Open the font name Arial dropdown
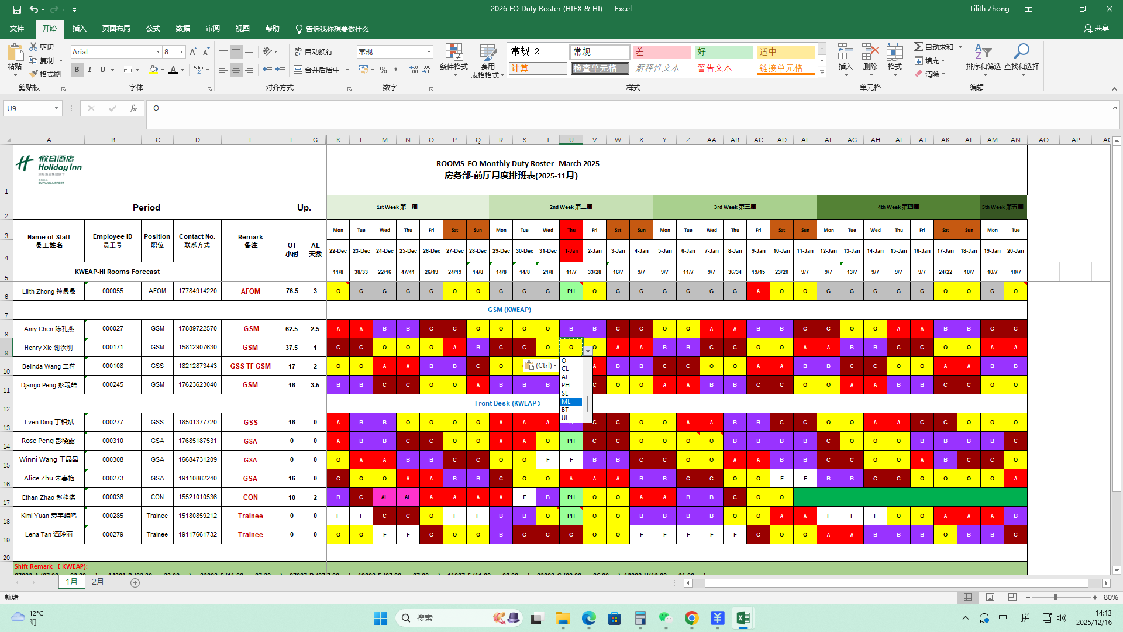 coord(158,52)
